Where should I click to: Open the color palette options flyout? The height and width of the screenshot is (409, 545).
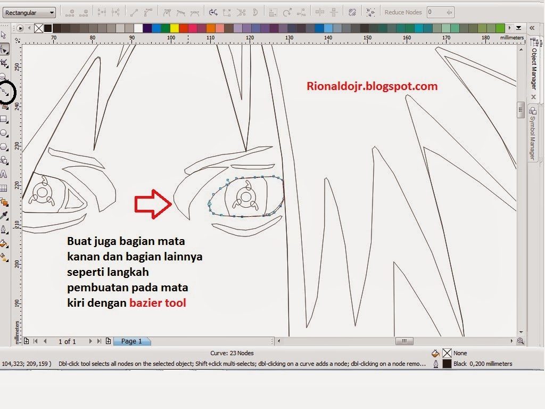20,28
